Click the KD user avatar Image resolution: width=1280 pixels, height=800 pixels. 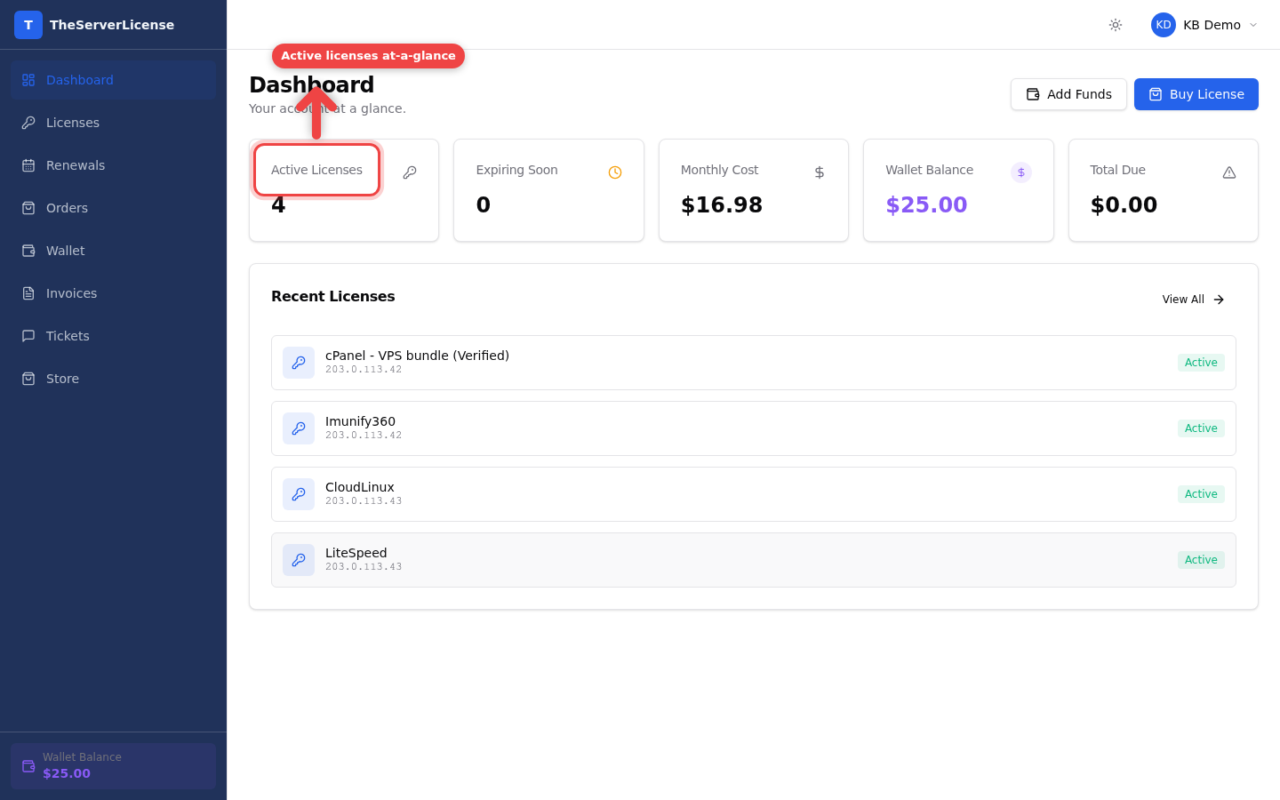click(x=1164, y=25)
